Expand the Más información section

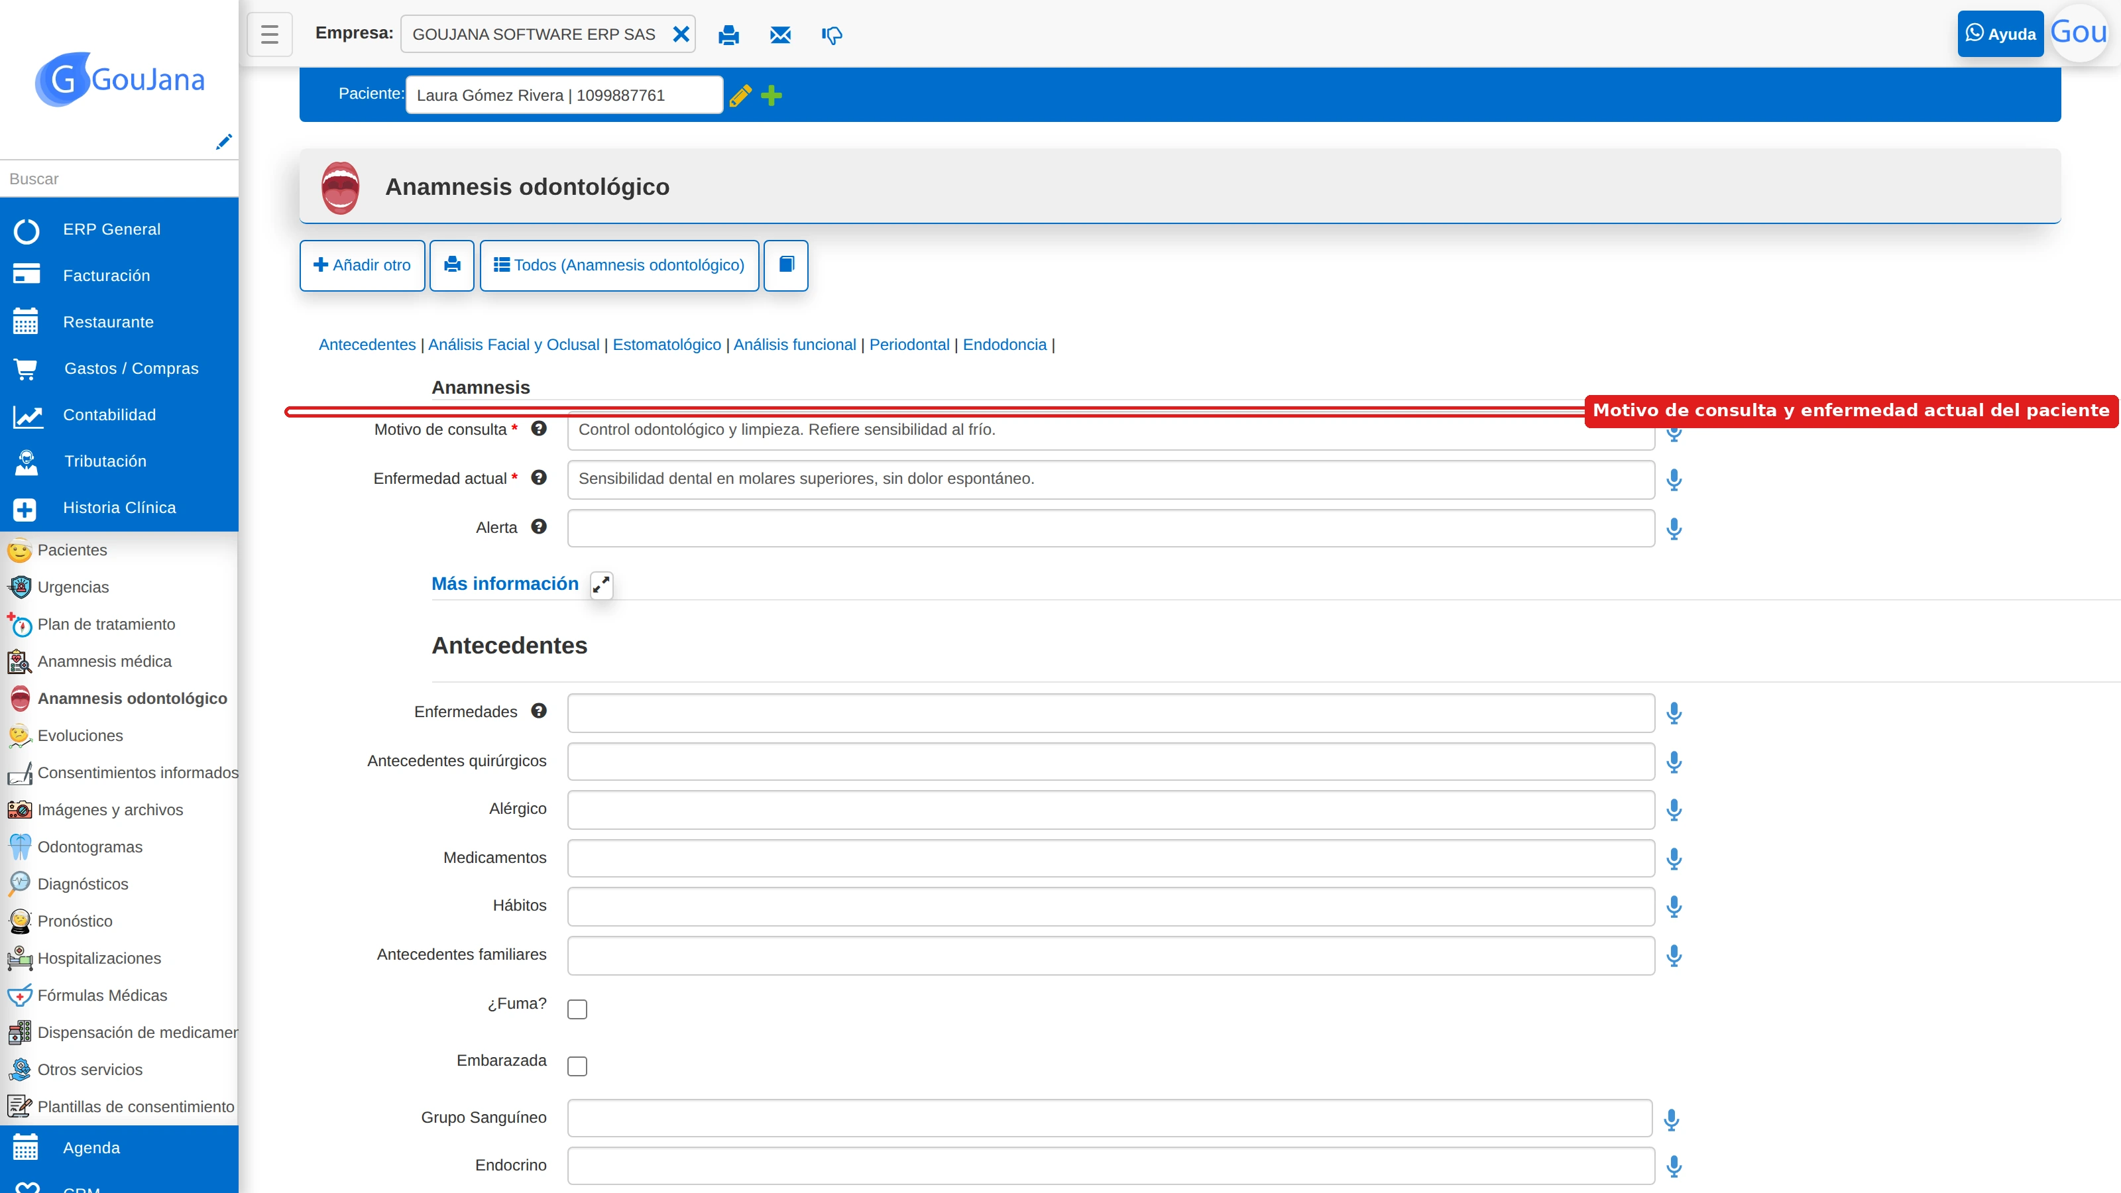(x=602, y=585)
